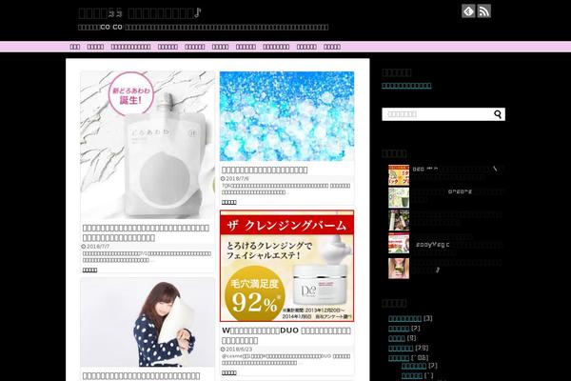Click the read-more link under the 2018/7/7 post

(x=89, y=271)
